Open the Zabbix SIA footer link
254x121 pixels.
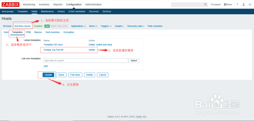(x=141, y=117)
